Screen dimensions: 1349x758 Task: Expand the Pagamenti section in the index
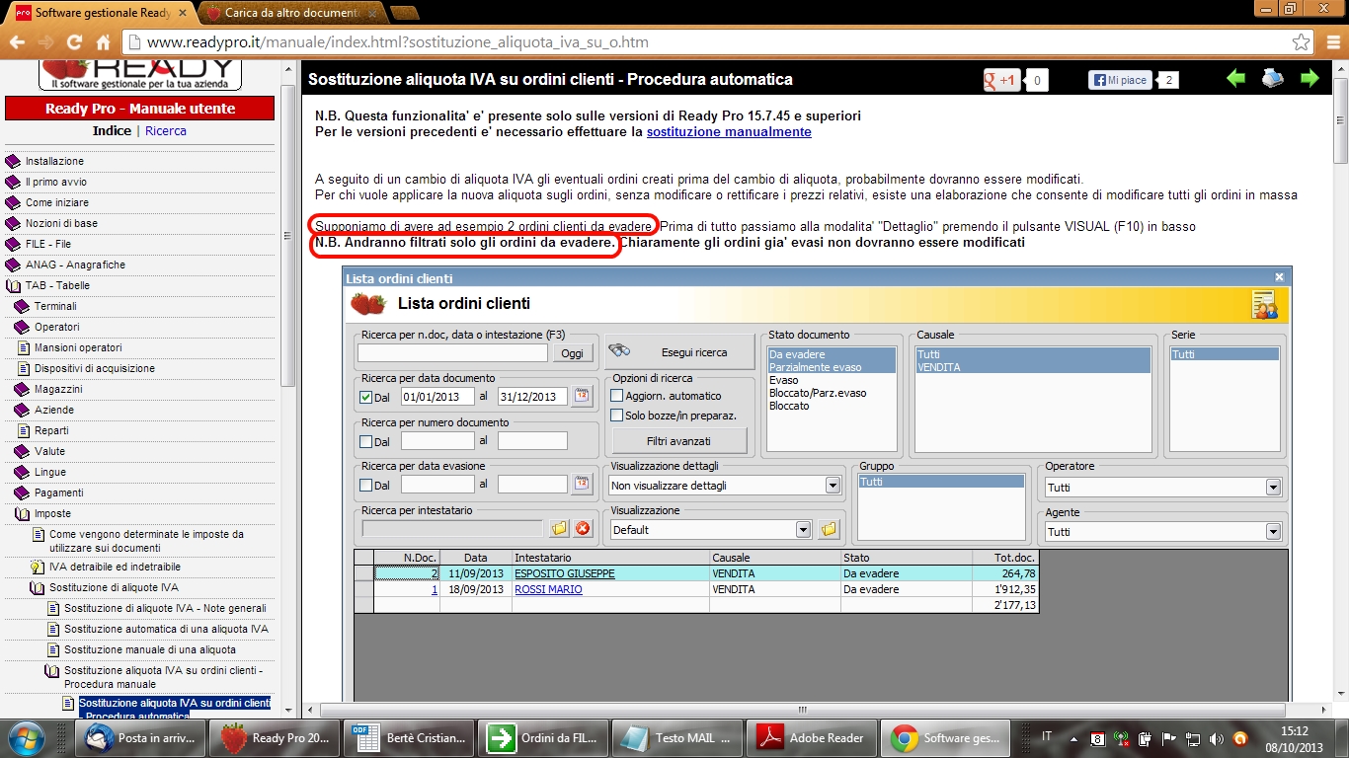tap(22, 493)
